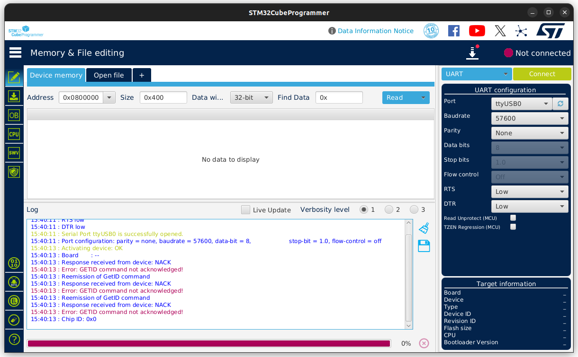Open the X (Twitter) icon

[x=500, y=31]
